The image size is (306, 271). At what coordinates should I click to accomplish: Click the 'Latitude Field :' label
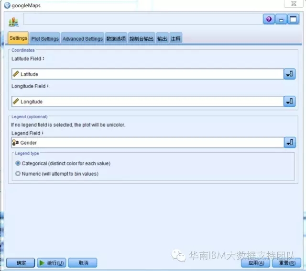coord(28,58)
